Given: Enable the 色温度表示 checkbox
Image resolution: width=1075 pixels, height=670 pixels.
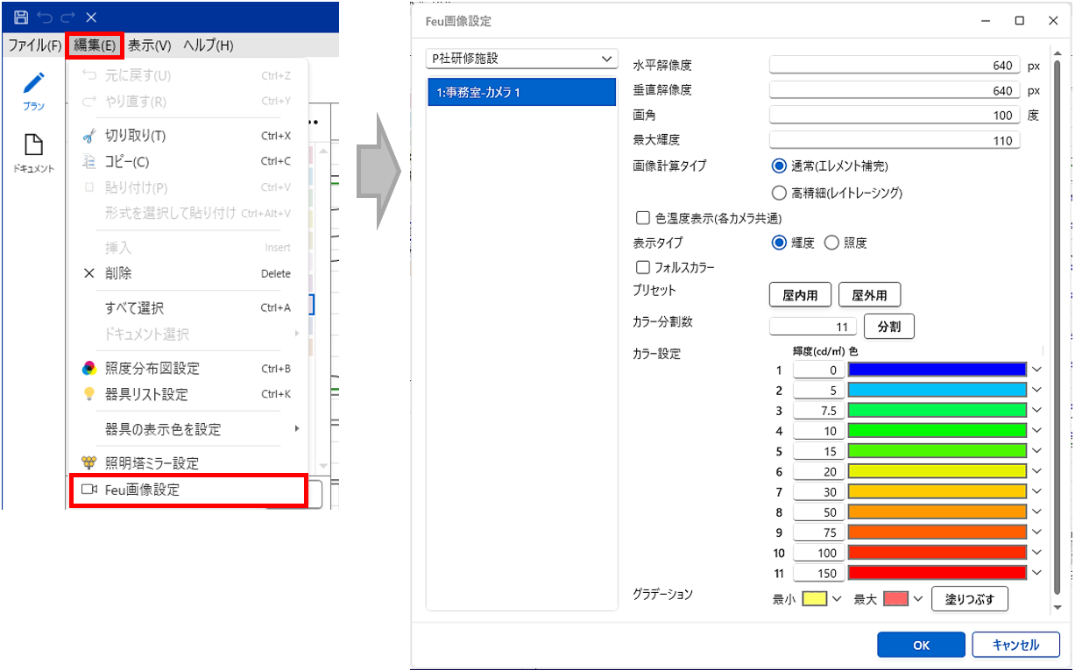Looking at the screenshot, I should tap(642, 218).
